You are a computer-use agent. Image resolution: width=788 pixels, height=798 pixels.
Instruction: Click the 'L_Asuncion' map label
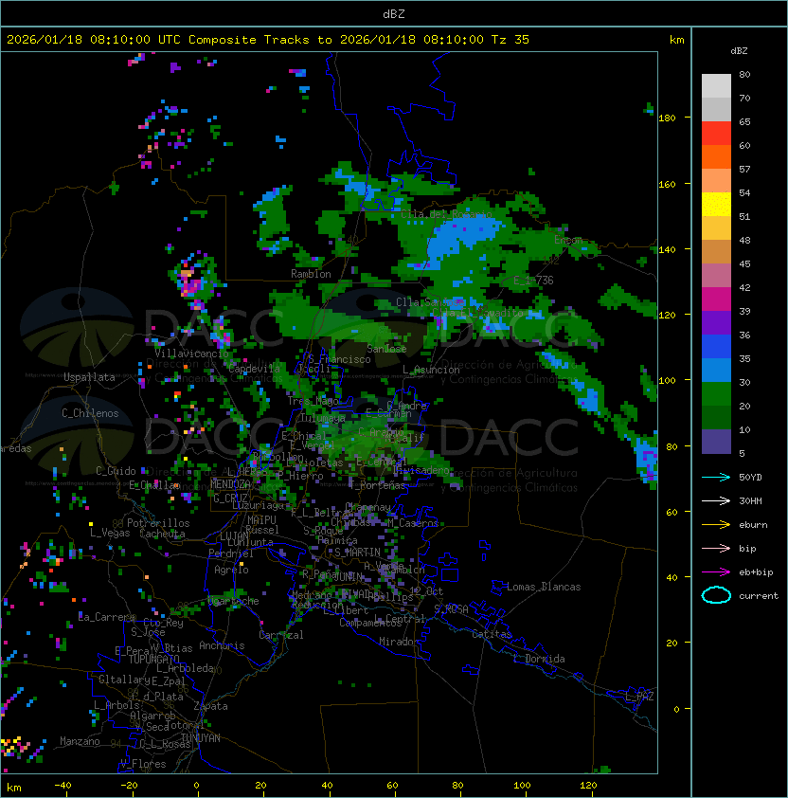[431, 370]
